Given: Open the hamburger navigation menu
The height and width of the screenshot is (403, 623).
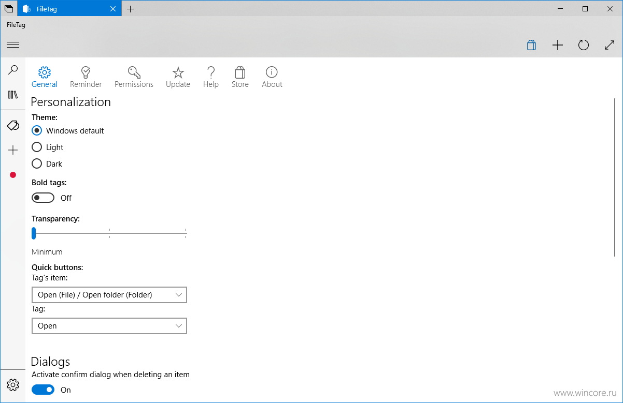Looking at the screenshot, I should [x=13, y=45].
